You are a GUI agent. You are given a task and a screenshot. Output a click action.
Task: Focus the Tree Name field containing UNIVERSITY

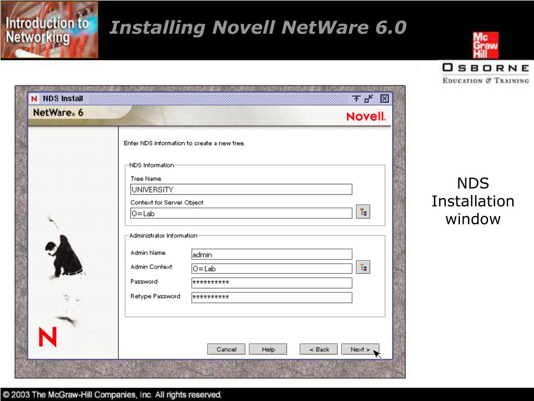point(241,190)
